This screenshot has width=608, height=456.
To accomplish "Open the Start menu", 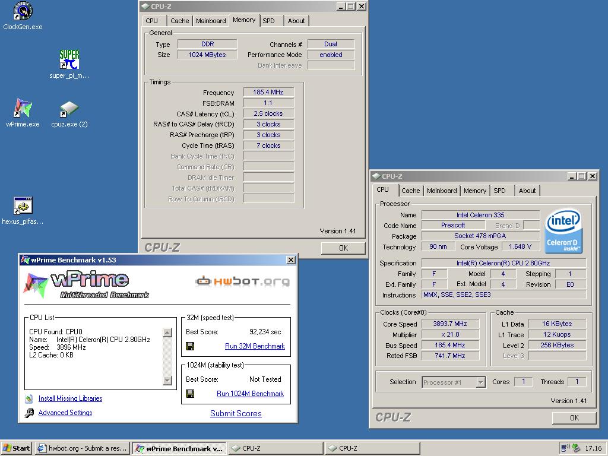I will click(x=16, y=448).
